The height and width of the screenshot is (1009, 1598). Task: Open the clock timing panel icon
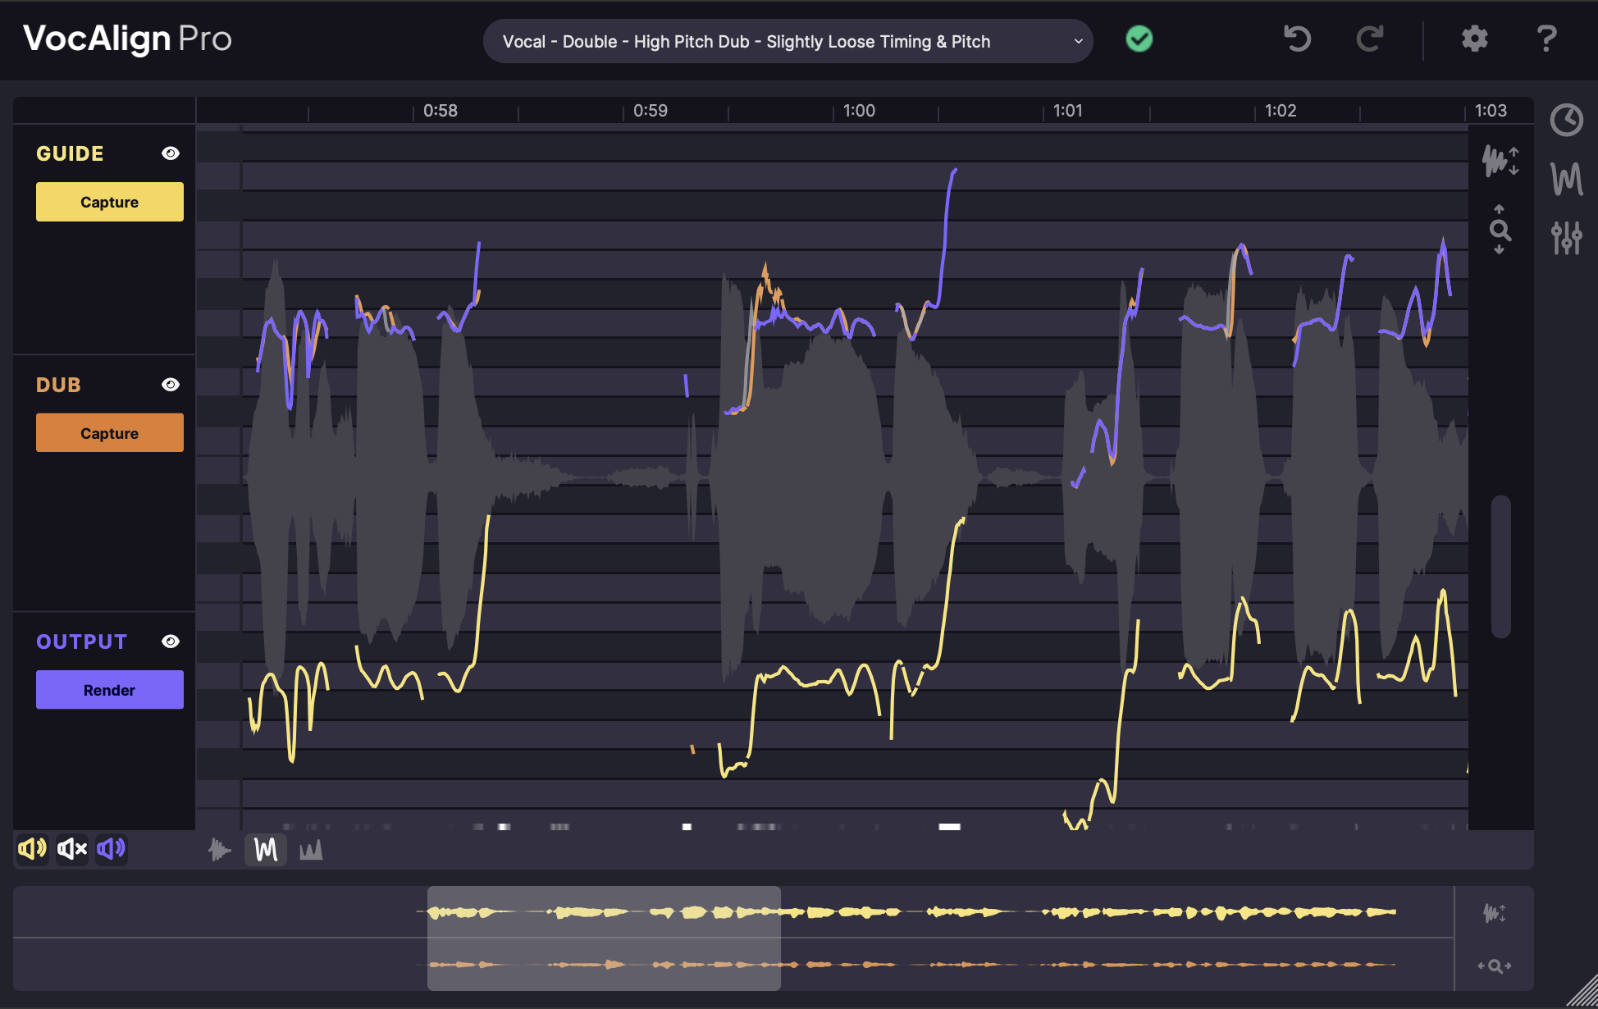click(x=1566, y=121)
